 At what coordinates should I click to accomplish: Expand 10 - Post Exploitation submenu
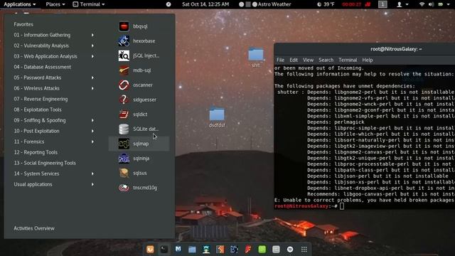point(54,131)
